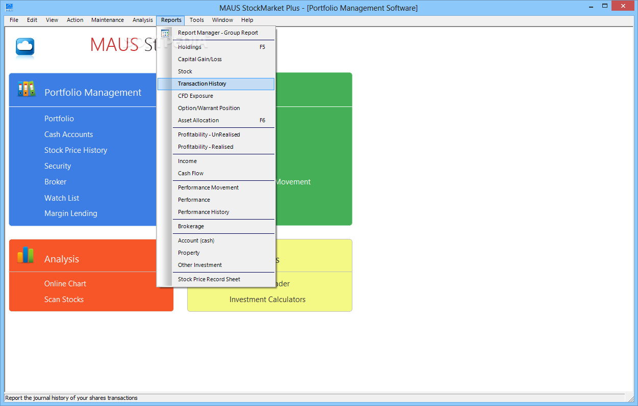Select the Performance report entry
Screen dimensions: 638x406
[216, 200]
